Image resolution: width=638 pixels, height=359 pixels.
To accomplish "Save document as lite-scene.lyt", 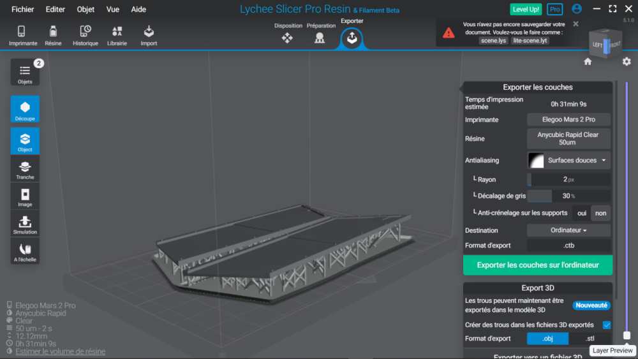I will [x=530, y=41].
